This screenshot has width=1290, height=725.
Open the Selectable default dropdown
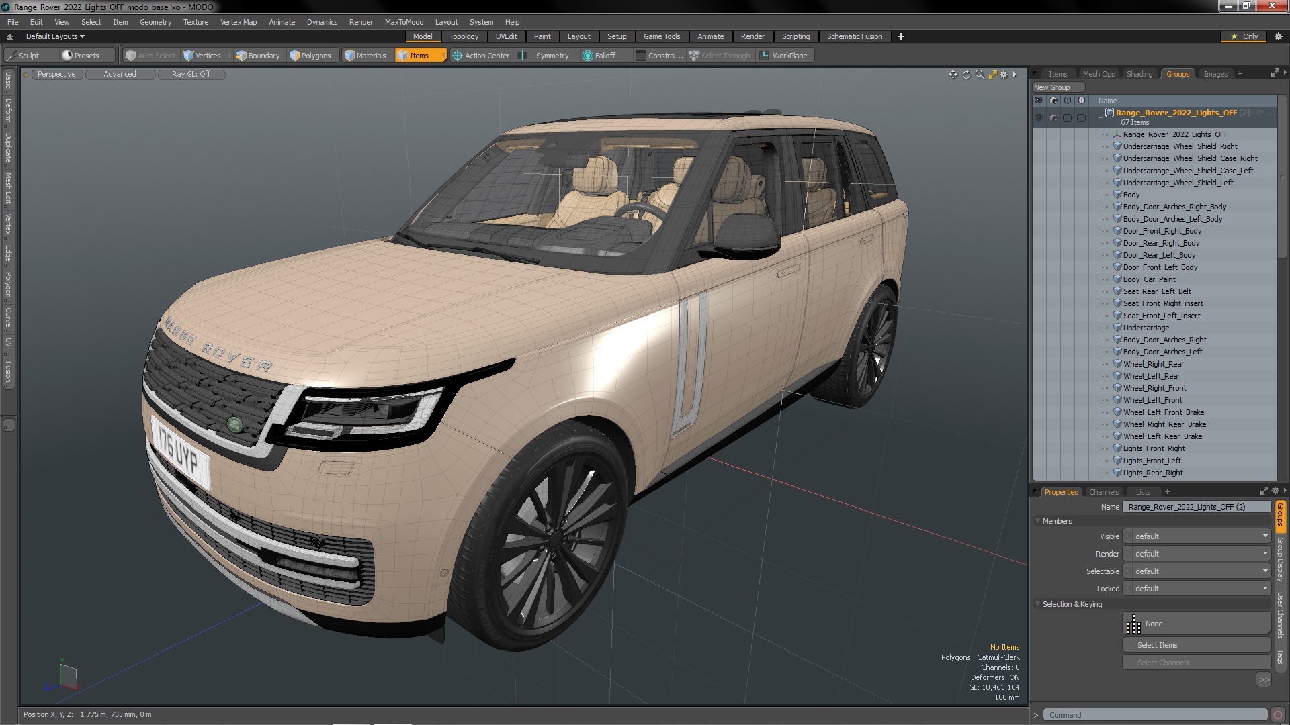click(x=1201, y=571)
